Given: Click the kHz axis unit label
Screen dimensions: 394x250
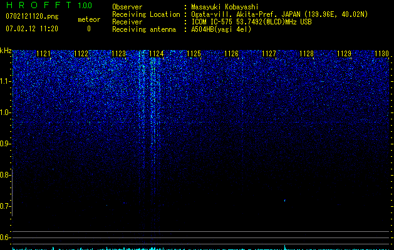Looking at the screenshot, I should point(6,51).
